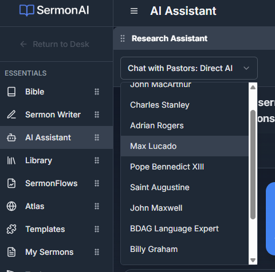Click the SermonFlows chart document icon
Screen dimensions: 275x272
11,183
